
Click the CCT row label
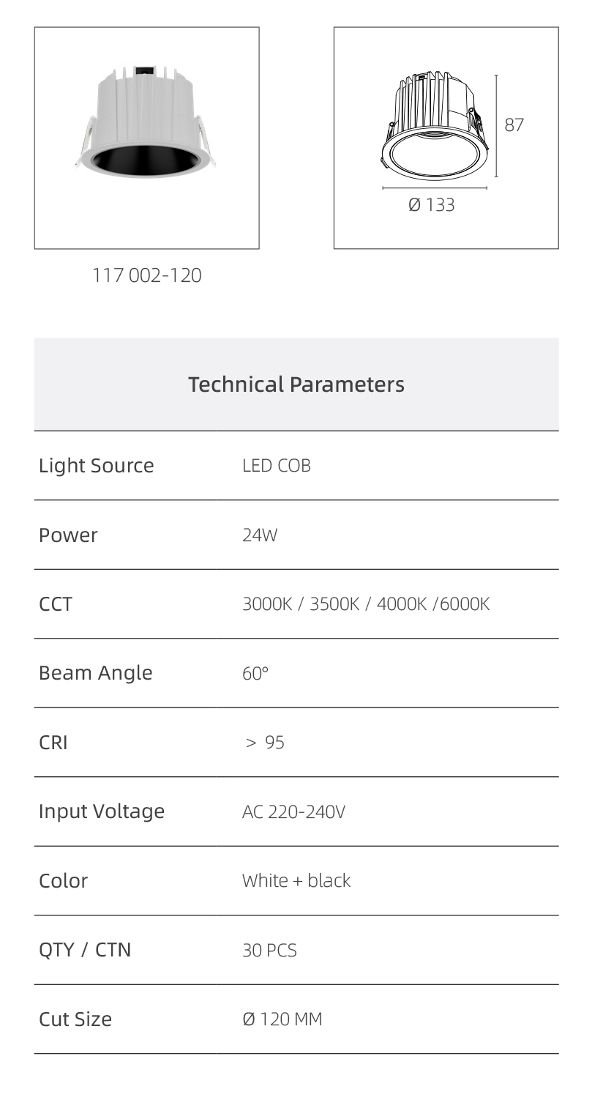pyautogui.click(x=56, y=604)
